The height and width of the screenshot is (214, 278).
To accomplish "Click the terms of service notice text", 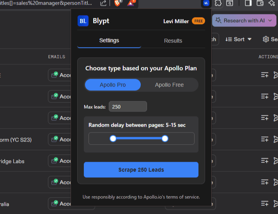I will [x=141, y=197].
